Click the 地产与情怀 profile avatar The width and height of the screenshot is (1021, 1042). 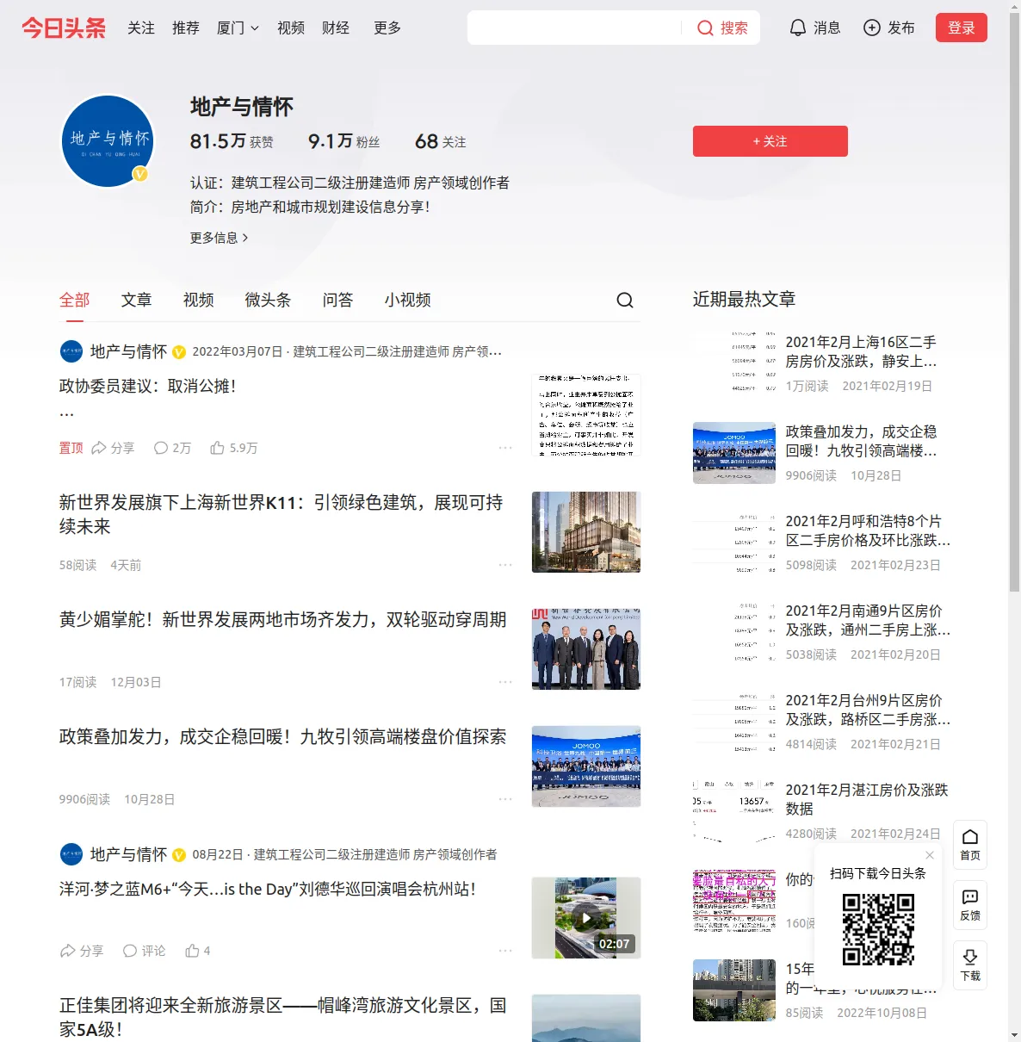108,141
